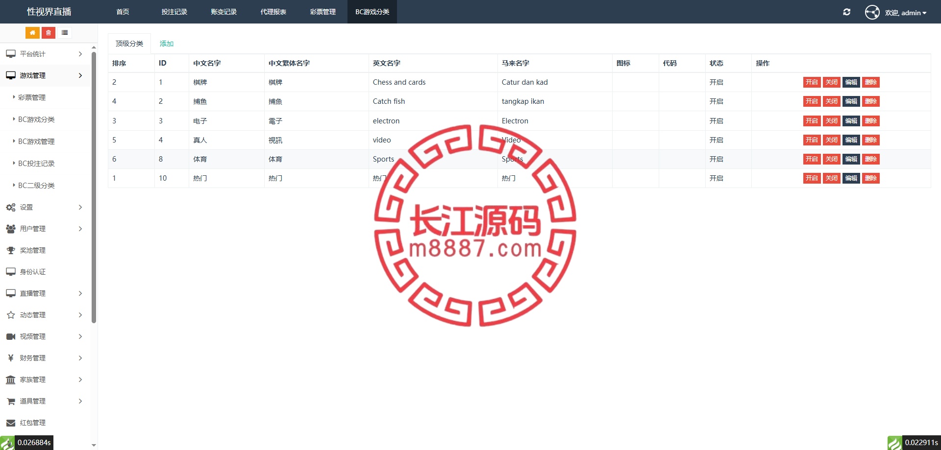
Task: Open BC二级分类 in the sidebar submenu
Action: [x=36, y=186]
